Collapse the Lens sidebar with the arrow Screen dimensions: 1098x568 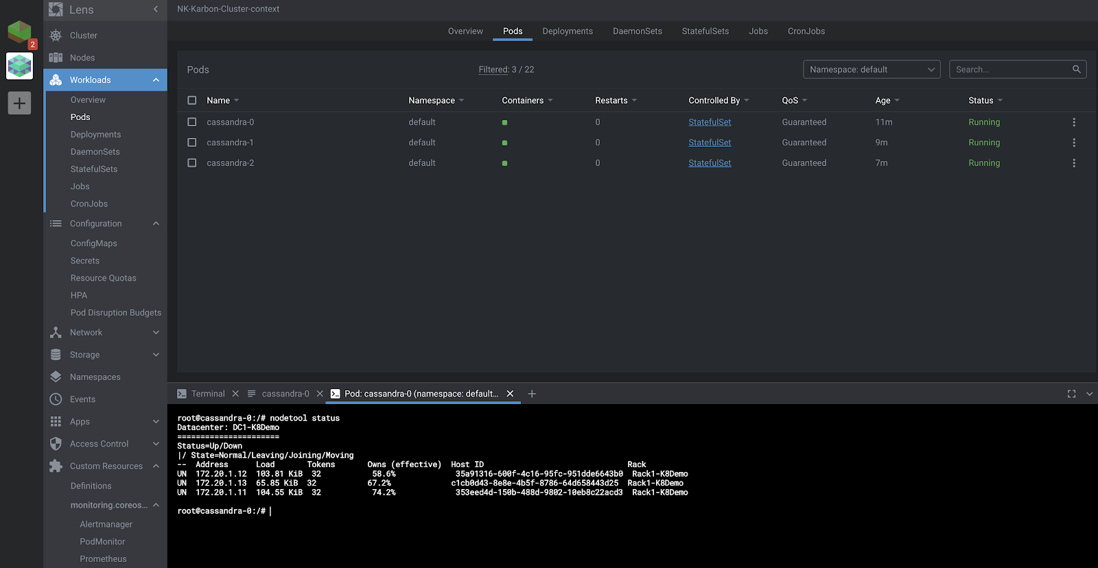(x=156, y=10)
